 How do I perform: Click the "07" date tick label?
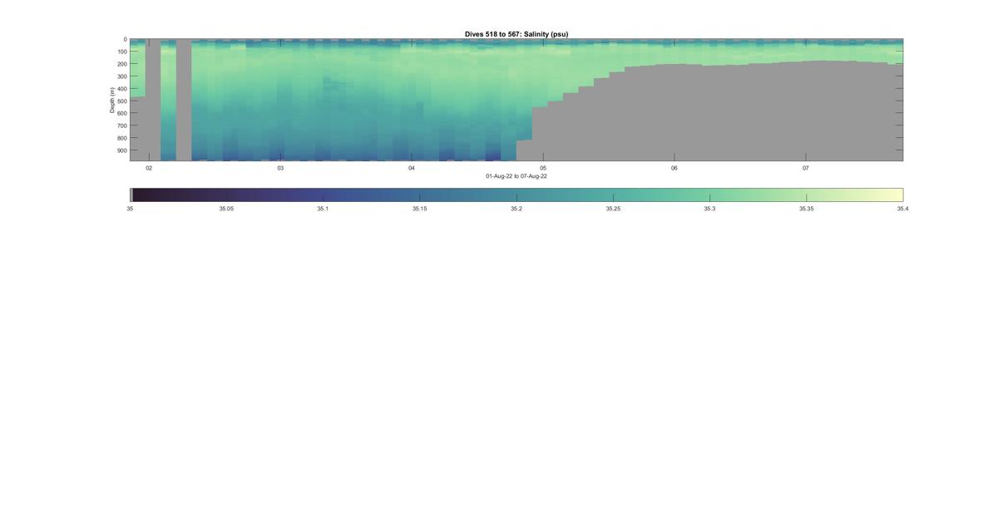coord(806,168)
